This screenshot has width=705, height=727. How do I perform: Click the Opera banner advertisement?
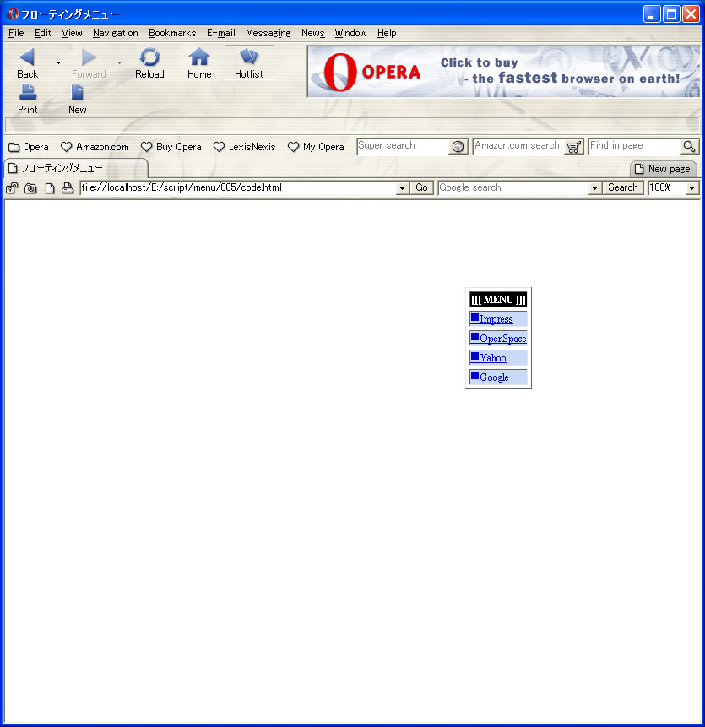[x=504, y=72]
